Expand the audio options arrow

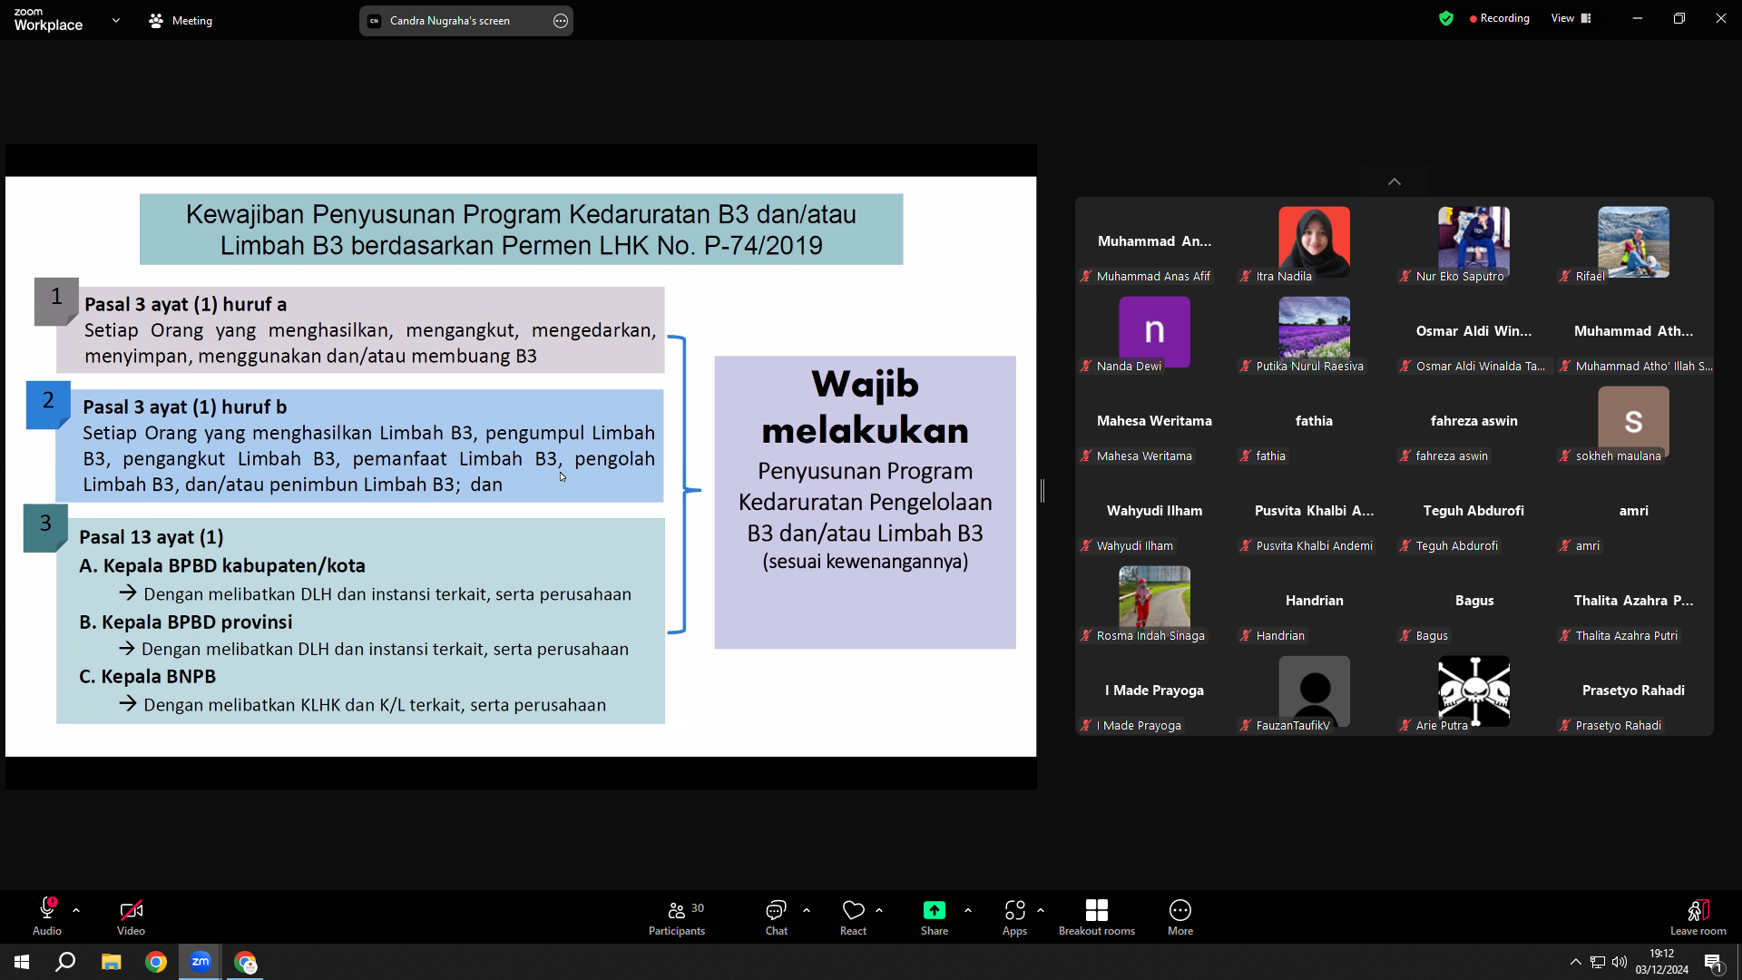pyautogui.click(x=76, y=910)
